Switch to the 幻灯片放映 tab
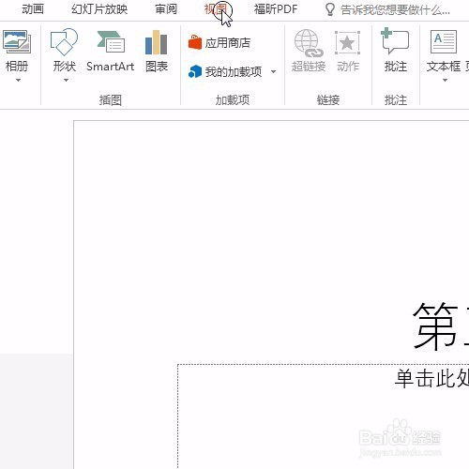Image resolution: width=469 pixels, height=469 pixels. 99,9
